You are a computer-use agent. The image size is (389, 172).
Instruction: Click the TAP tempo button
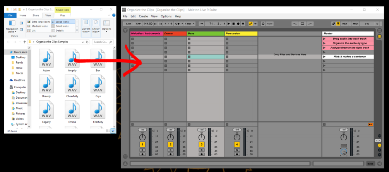point(138,24)
